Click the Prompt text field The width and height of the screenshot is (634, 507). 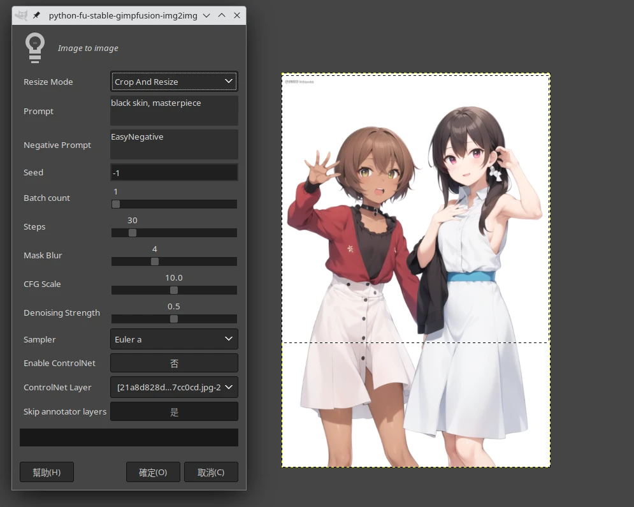coord(174,111)
